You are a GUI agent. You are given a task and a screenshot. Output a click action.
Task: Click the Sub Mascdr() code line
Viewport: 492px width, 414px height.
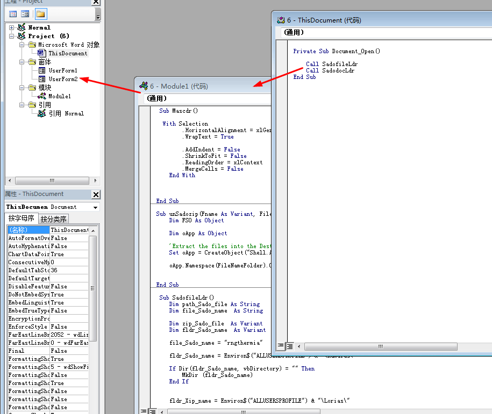[x=178, y=111]
